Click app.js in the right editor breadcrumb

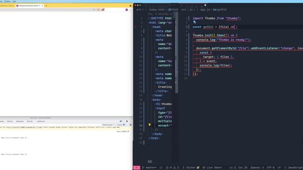205,9
